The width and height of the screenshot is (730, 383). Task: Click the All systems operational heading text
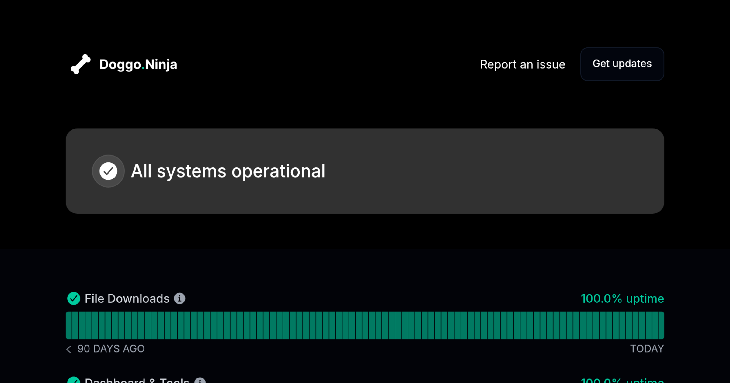pyautogui.click(x=228, y=171)
